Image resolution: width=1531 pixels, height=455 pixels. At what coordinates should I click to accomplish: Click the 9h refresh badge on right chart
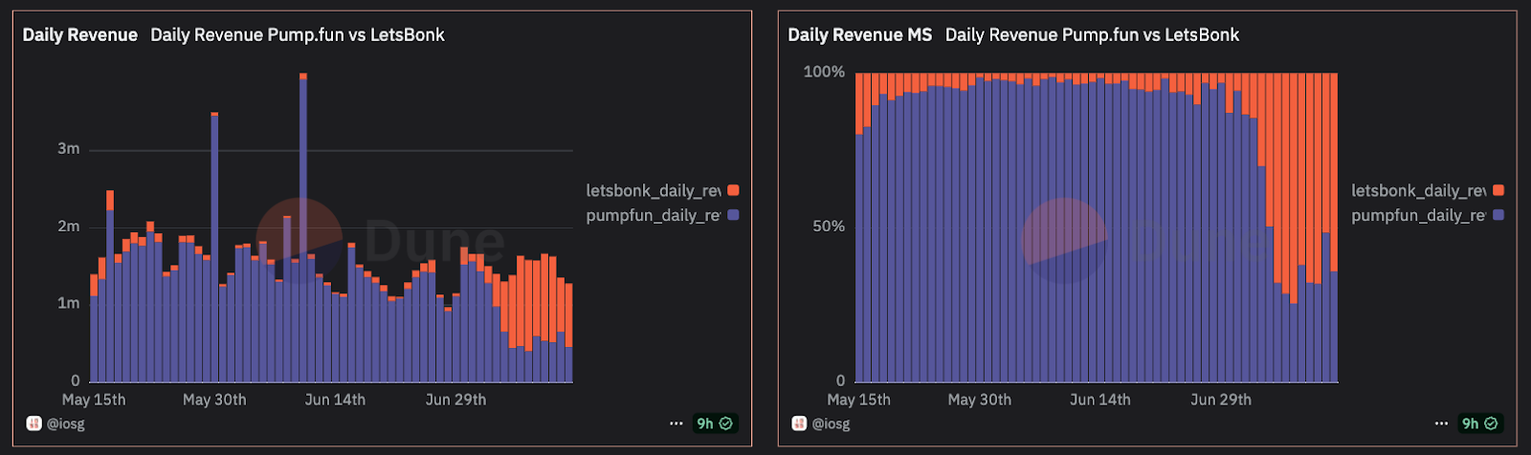(1480, 423)
